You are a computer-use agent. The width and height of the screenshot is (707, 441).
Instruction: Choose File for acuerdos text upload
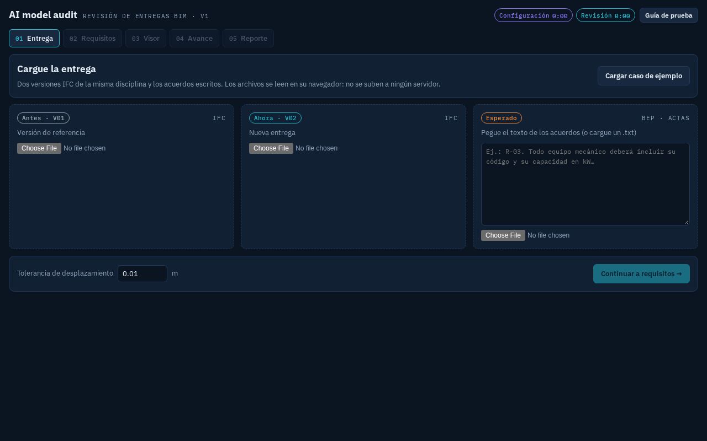[503, 235]
